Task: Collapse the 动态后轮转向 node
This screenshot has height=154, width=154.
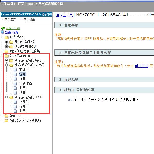Action: tap(2, 56)
